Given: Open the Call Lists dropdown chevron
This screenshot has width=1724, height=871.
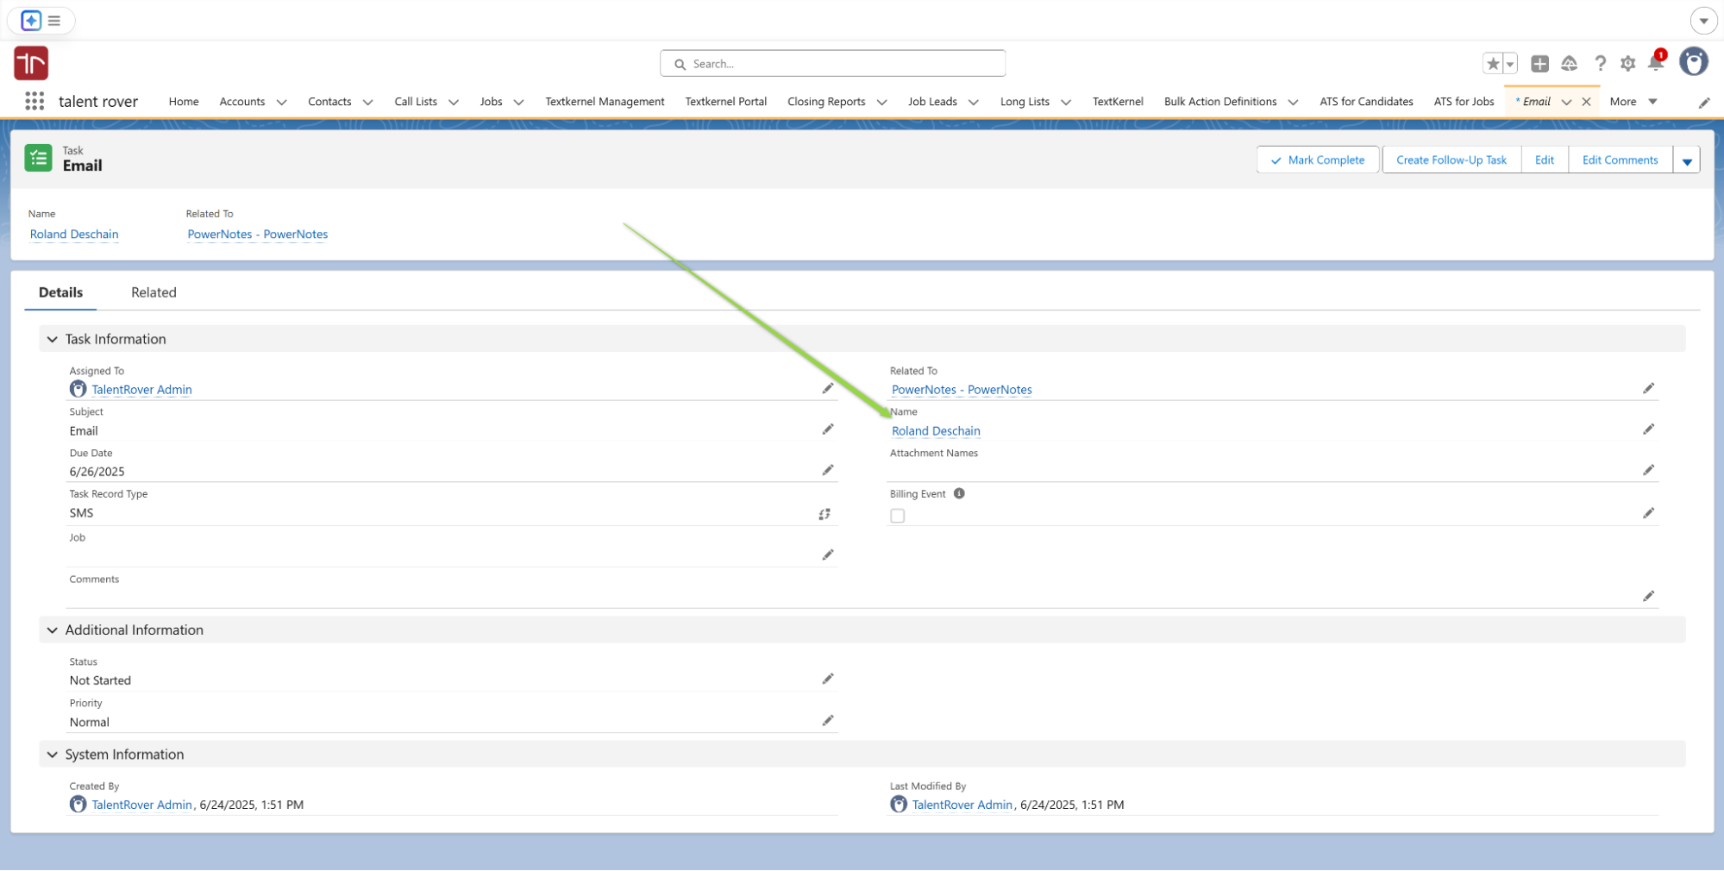Looking at the screenshot, I should pyautogui.click(x=454, y=102).
